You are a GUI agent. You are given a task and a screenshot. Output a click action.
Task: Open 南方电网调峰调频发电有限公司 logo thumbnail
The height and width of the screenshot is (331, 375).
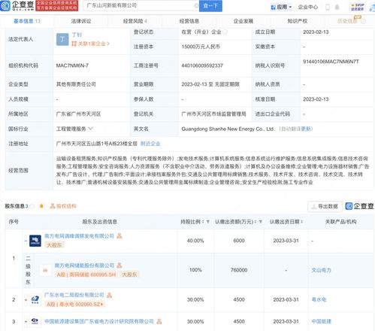35,241
